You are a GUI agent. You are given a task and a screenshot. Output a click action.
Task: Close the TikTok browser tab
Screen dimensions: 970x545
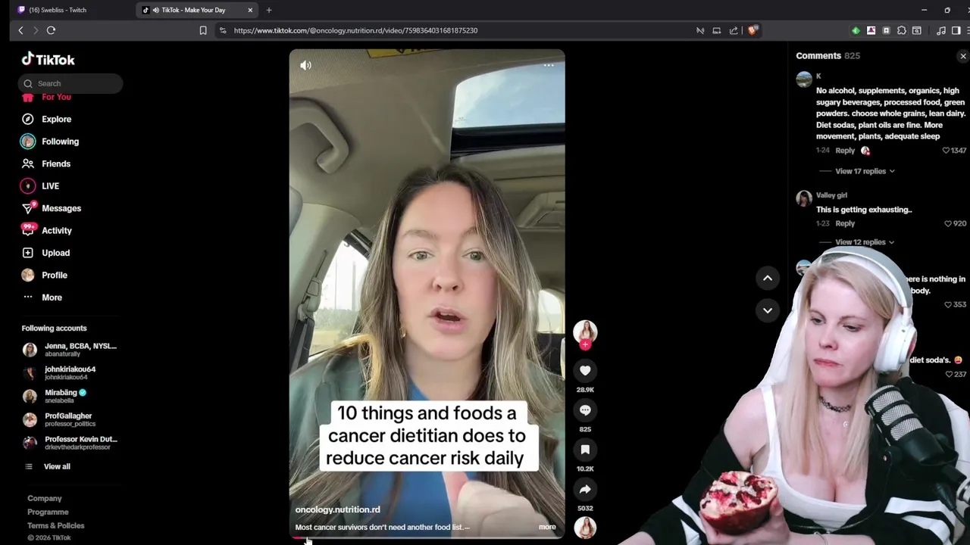coord(250,10)
